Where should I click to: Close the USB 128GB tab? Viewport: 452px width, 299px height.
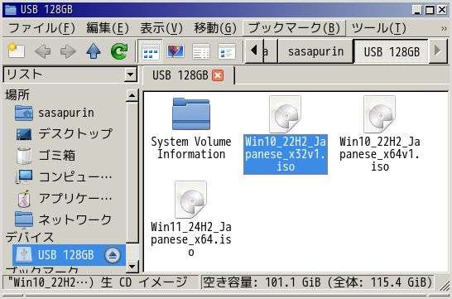point(218,75)
